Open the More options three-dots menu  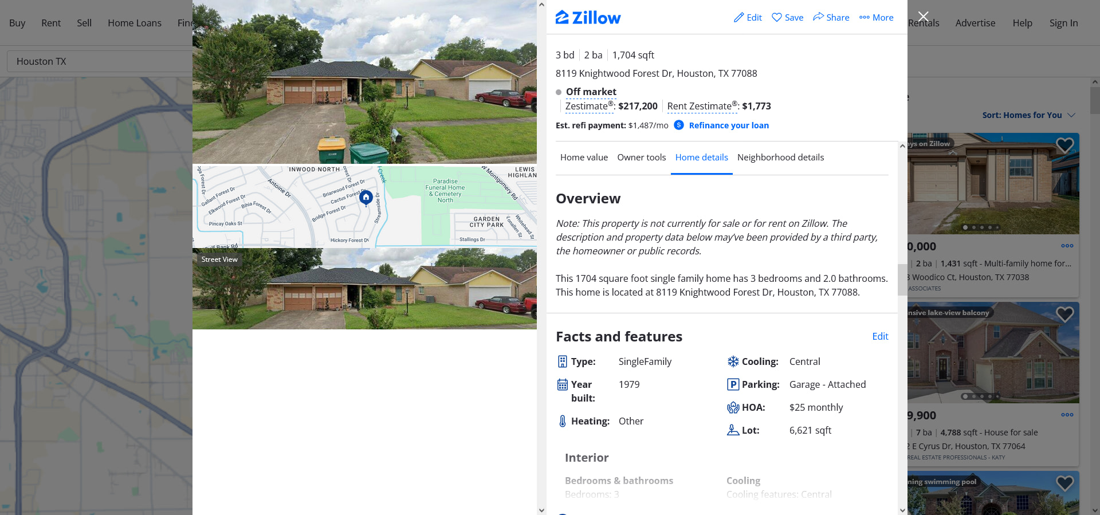coord(865,18)
